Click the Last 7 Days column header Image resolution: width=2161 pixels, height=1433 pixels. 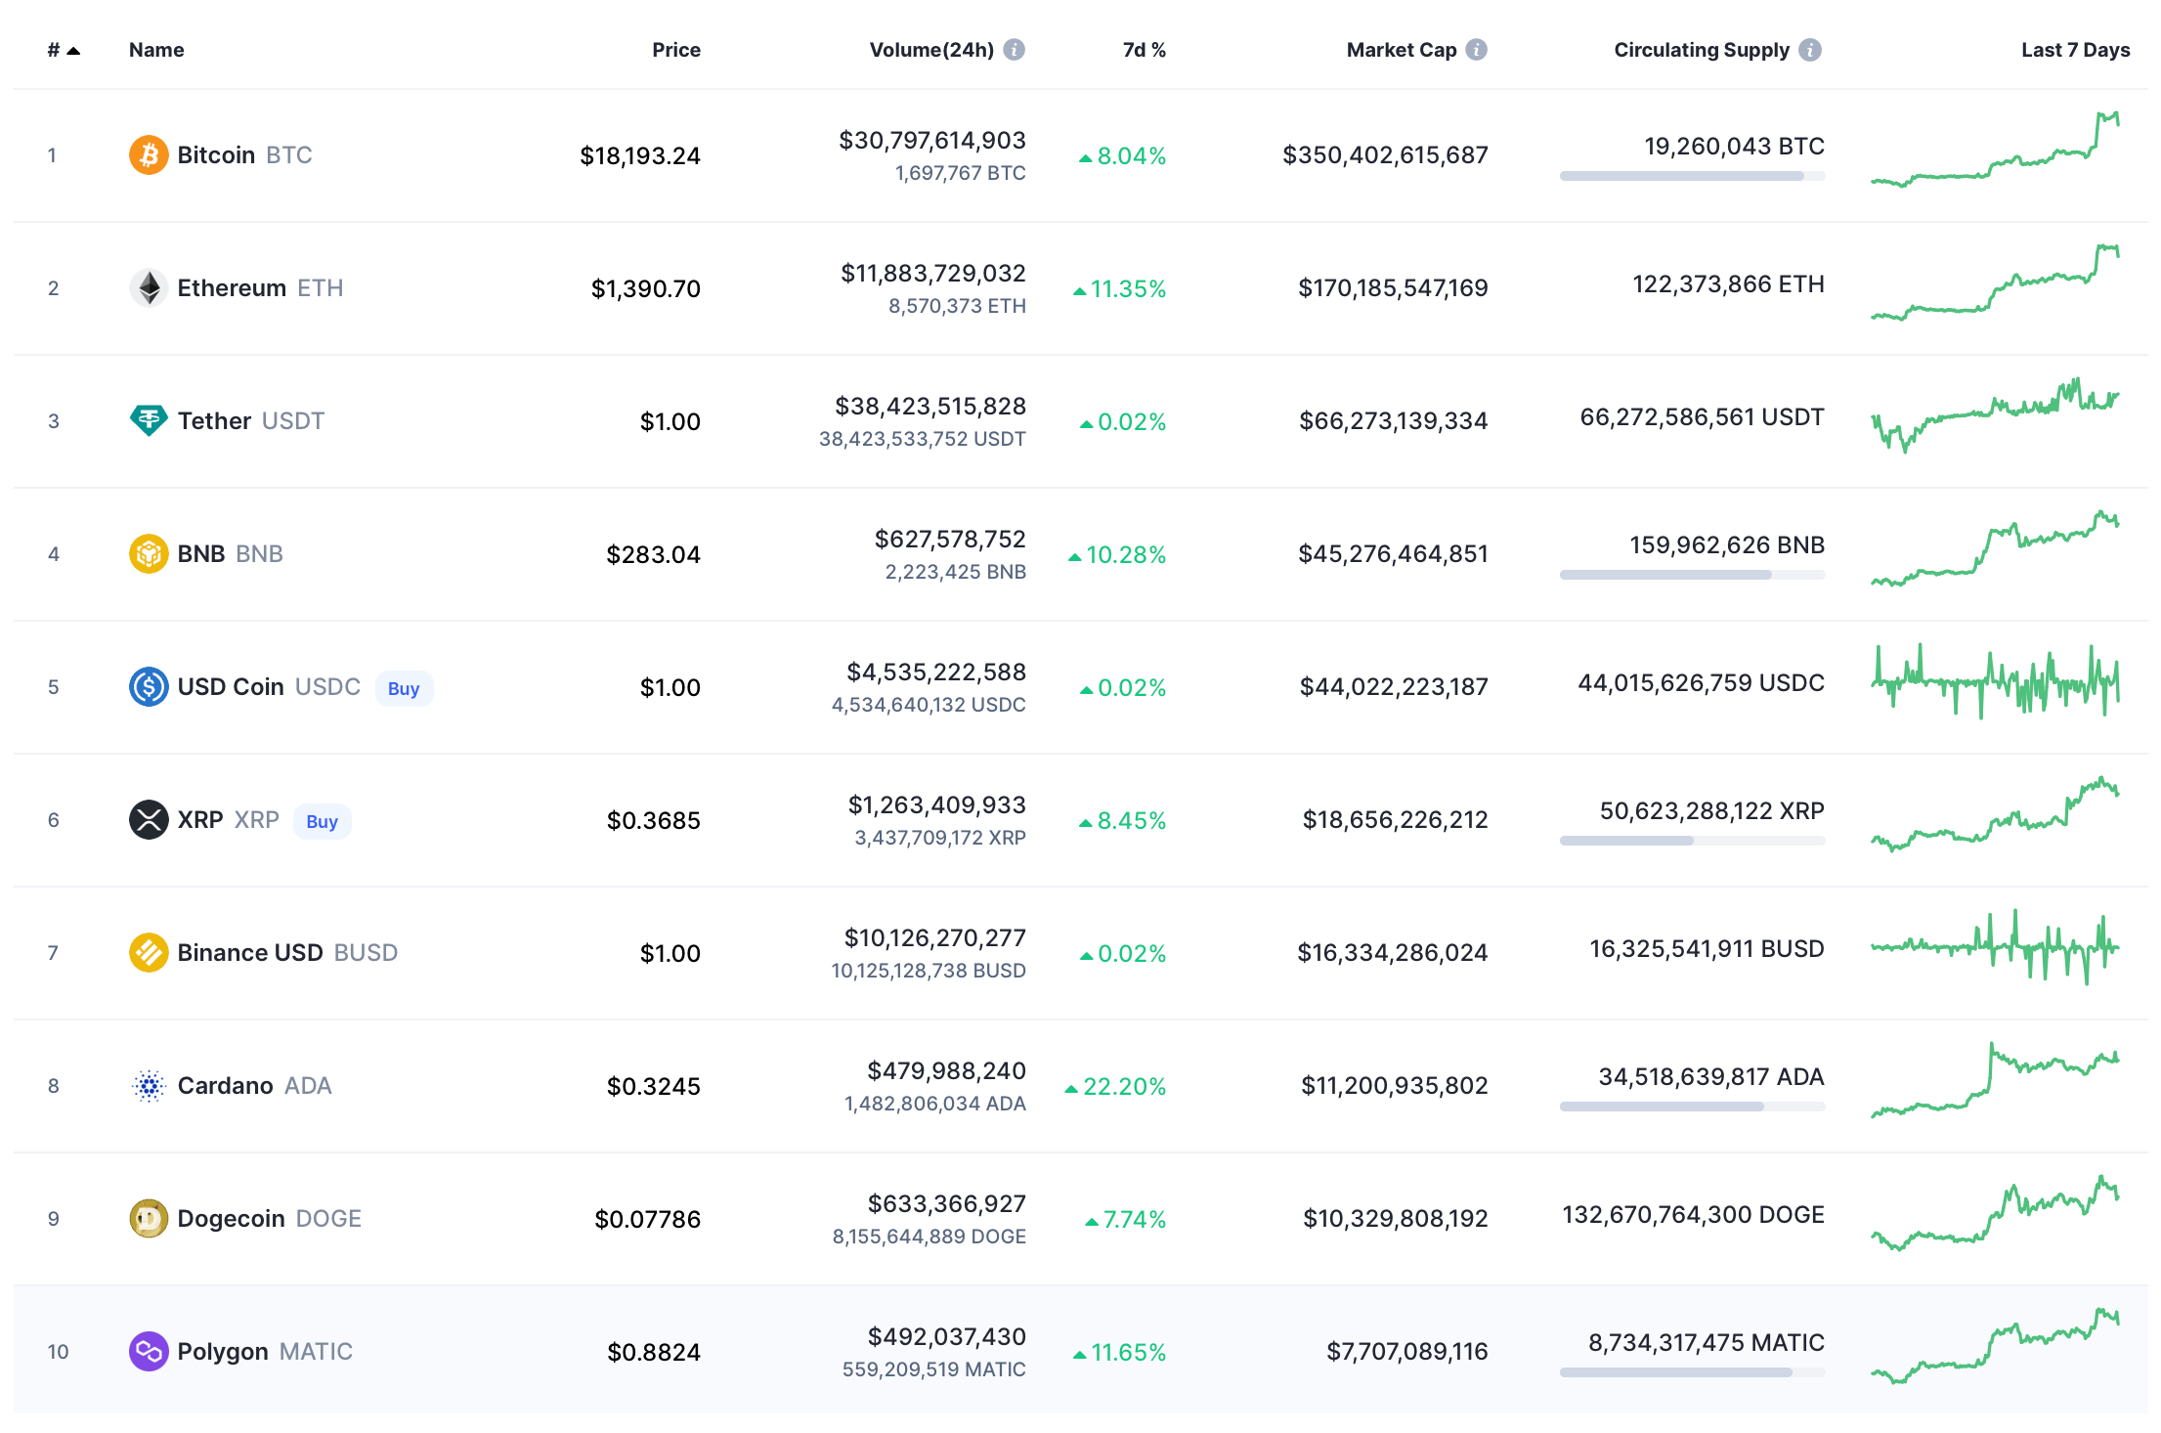(x=2076, y=50)
